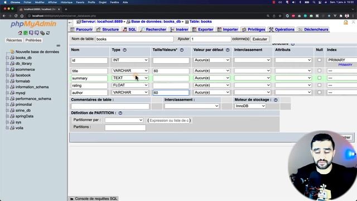Click the Moteur de stockage help icon
The width and height of the screenshot is (357, 201).
click(x=276, y=100)
